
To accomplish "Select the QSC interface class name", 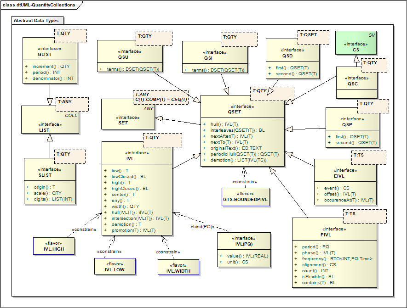I will coord(353,84).
